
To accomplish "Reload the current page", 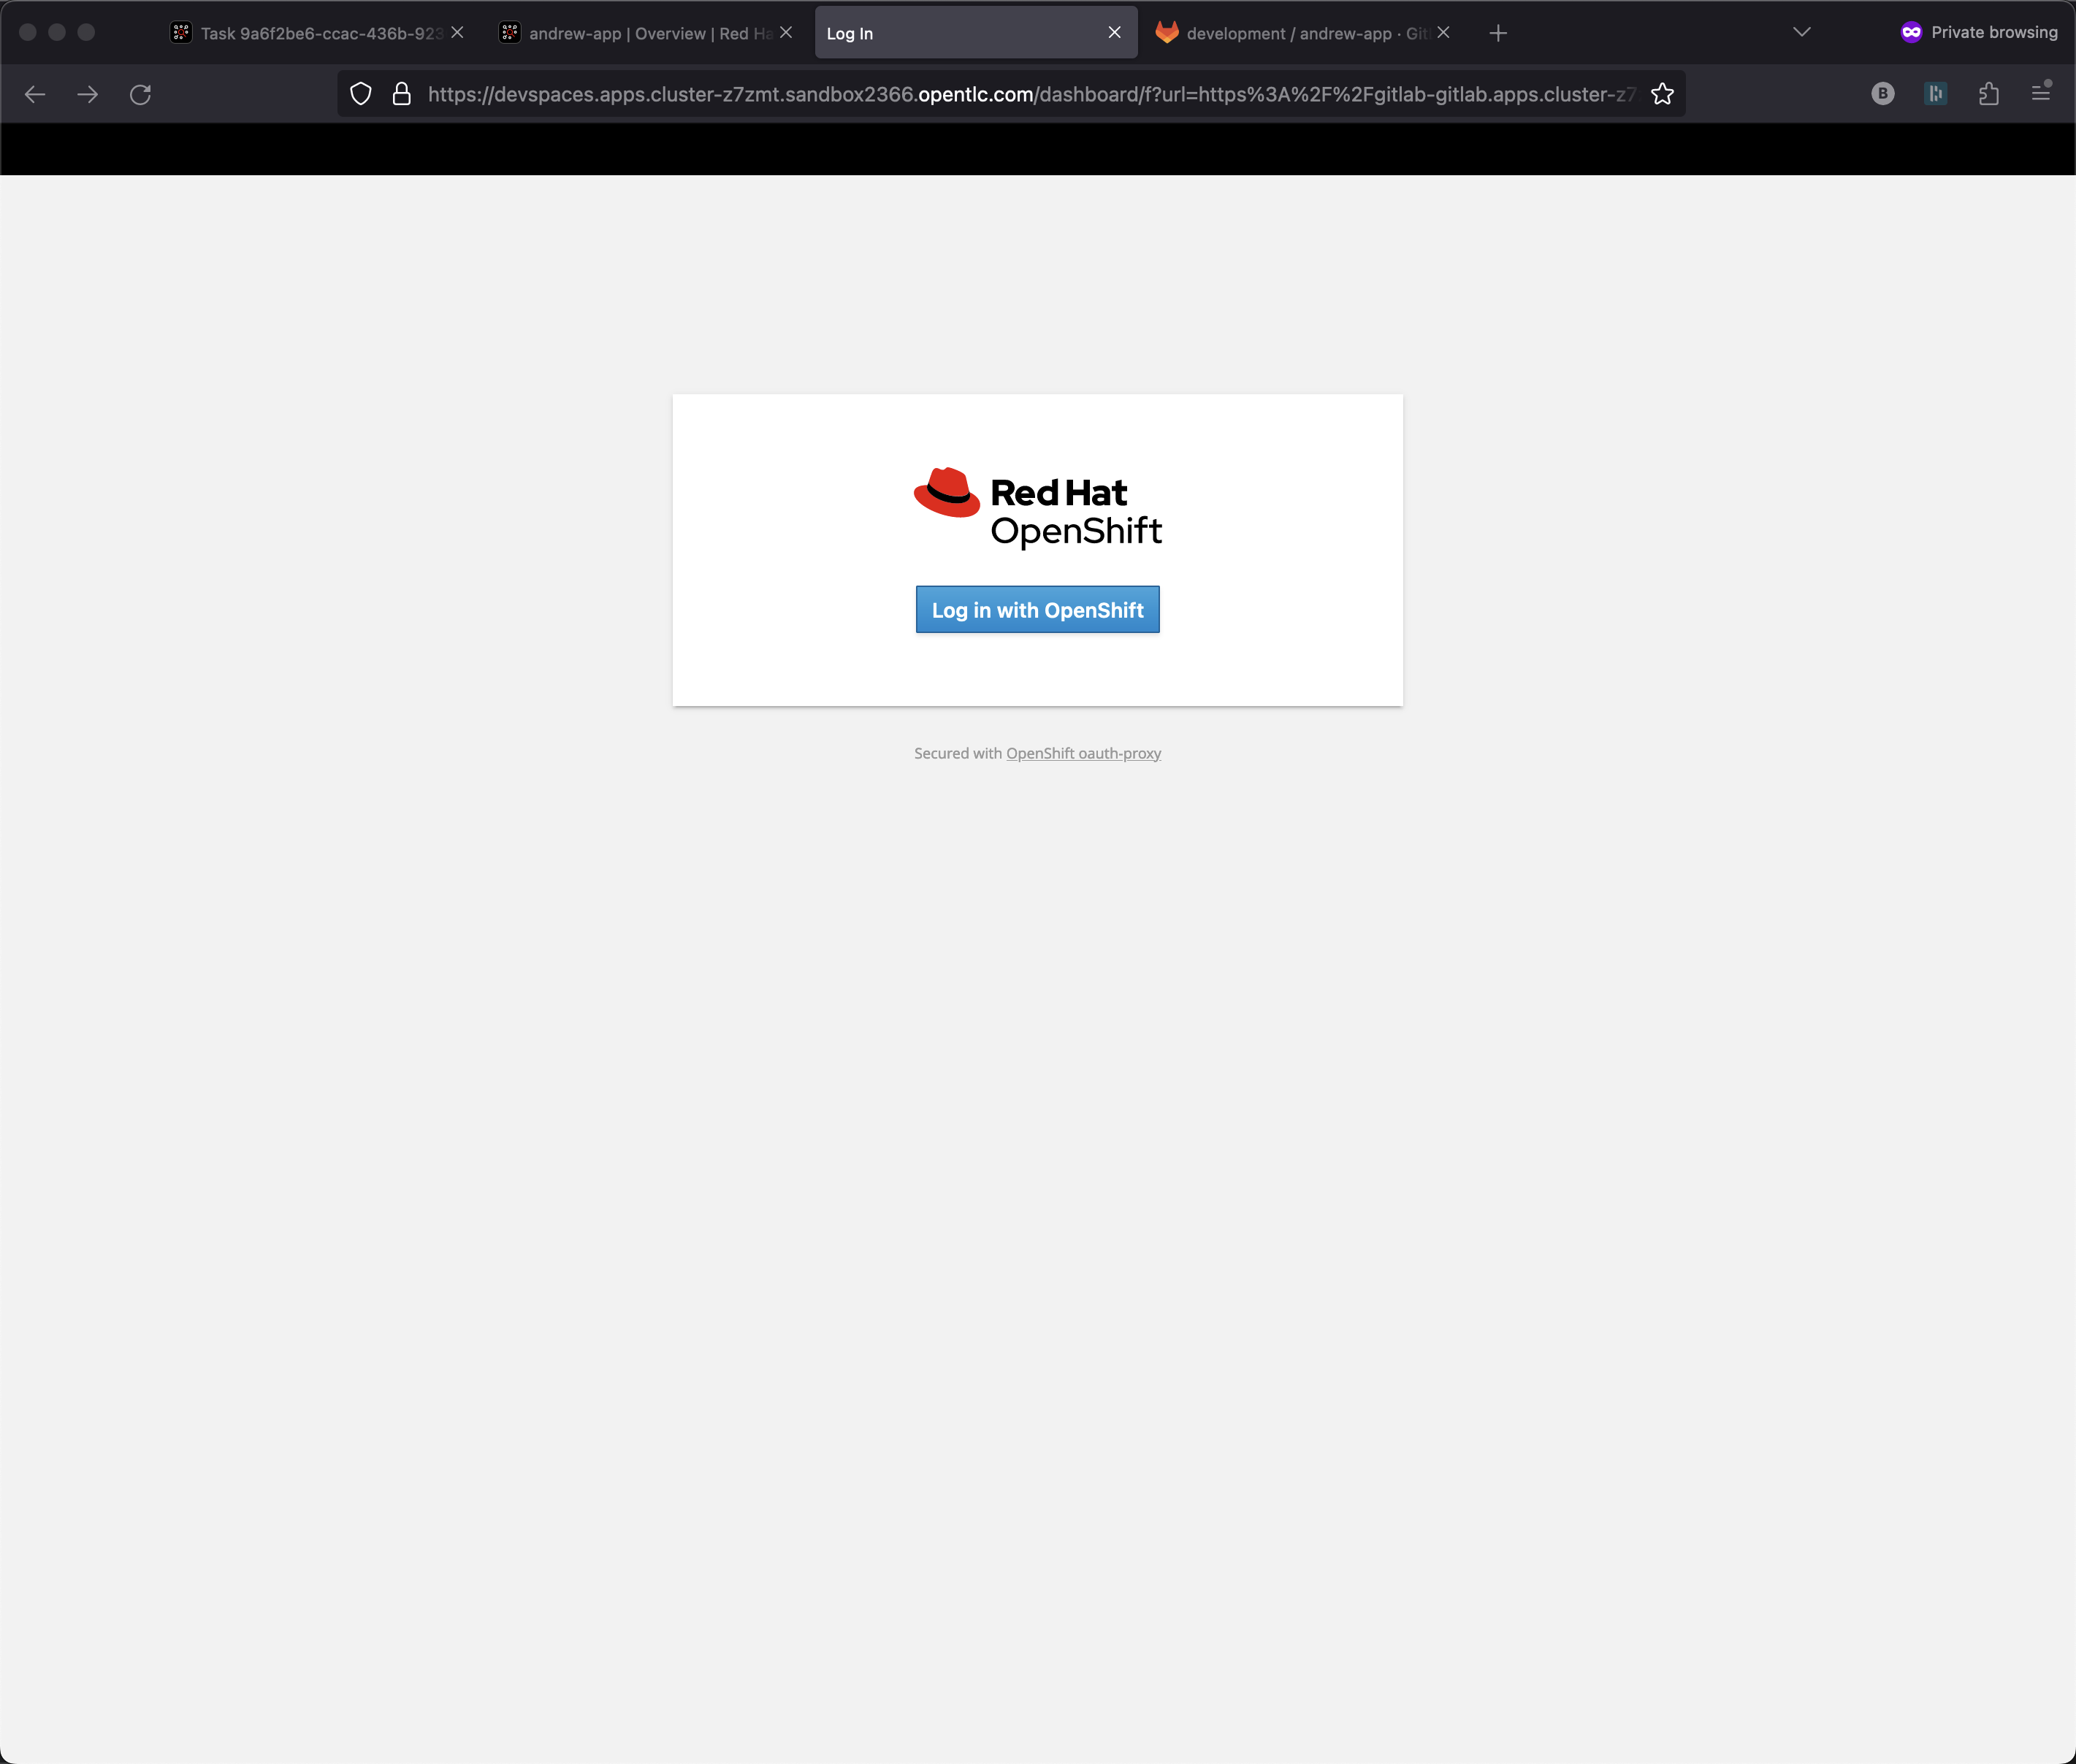I will click(x=140, y=94).
